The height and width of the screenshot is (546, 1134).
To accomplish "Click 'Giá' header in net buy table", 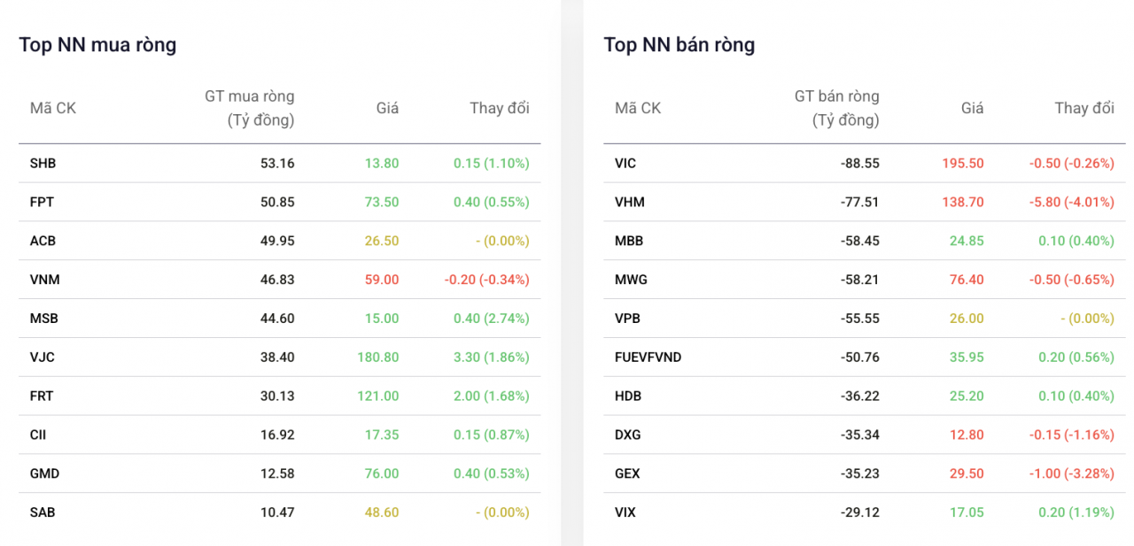I will tap(387, 108).
